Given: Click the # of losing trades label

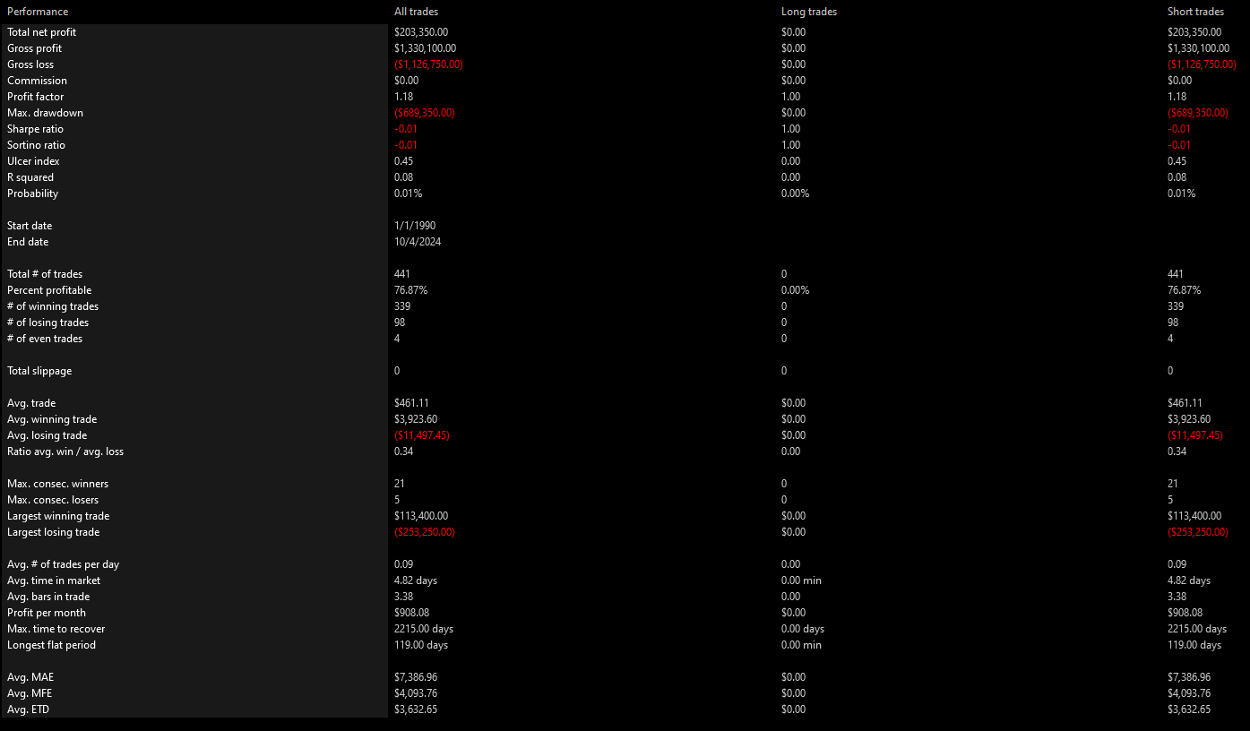Looking at the screenshot, I should click(47, 322).
